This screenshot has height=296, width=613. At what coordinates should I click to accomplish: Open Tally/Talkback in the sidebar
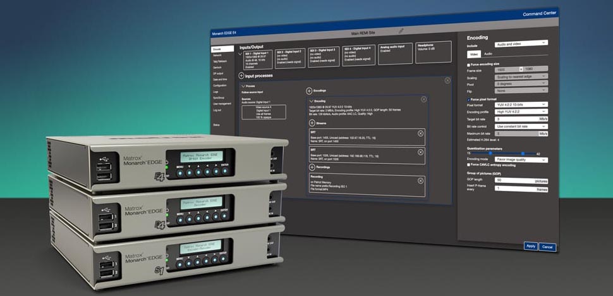219,61
